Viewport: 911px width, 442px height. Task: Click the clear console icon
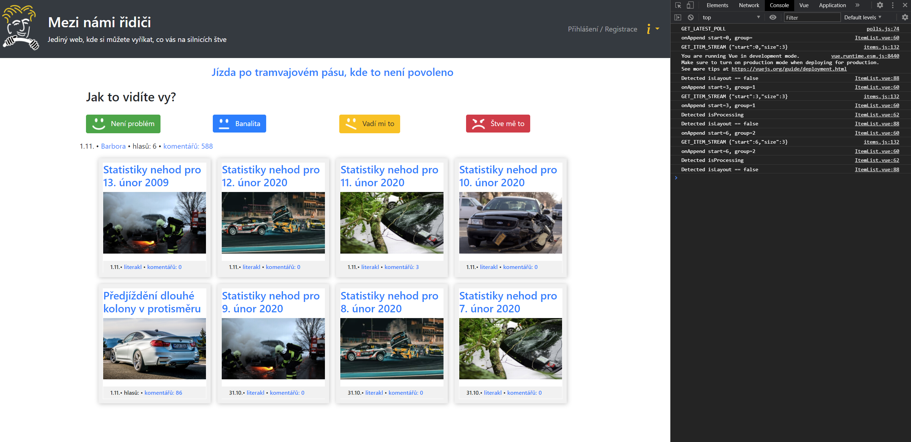[x=691, y=17]
